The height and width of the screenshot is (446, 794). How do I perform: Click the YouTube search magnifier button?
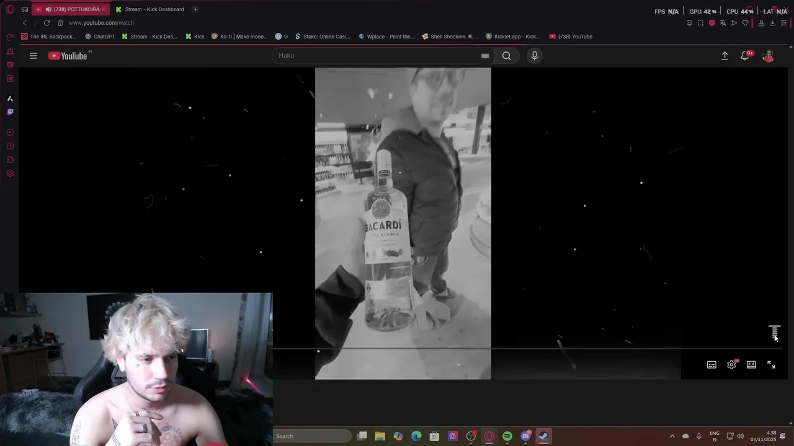pyautogui.click(x=507, y=56)
